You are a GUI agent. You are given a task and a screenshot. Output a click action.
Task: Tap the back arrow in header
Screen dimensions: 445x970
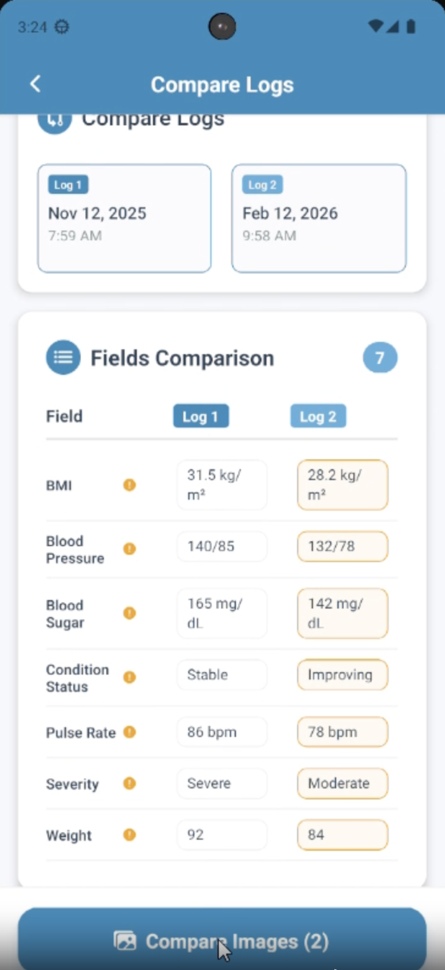(35, 84)
